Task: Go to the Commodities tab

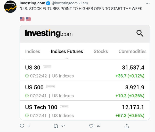Action: (x=133, y=51)
